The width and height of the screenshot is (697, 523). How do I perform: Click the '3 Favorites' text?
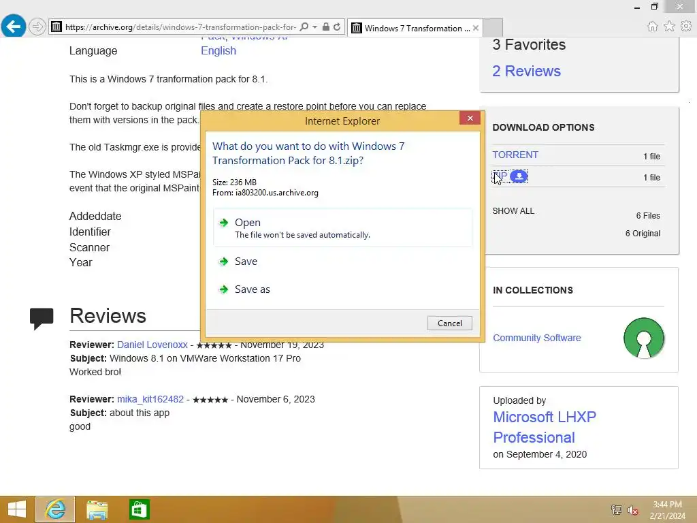coord(529,44)
